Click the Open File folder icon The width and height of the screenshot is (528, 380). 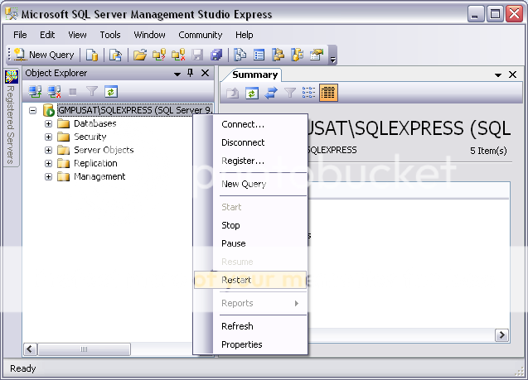point(140,55)
